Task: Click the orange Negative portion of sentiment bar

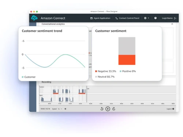Action: pos(127,60)
